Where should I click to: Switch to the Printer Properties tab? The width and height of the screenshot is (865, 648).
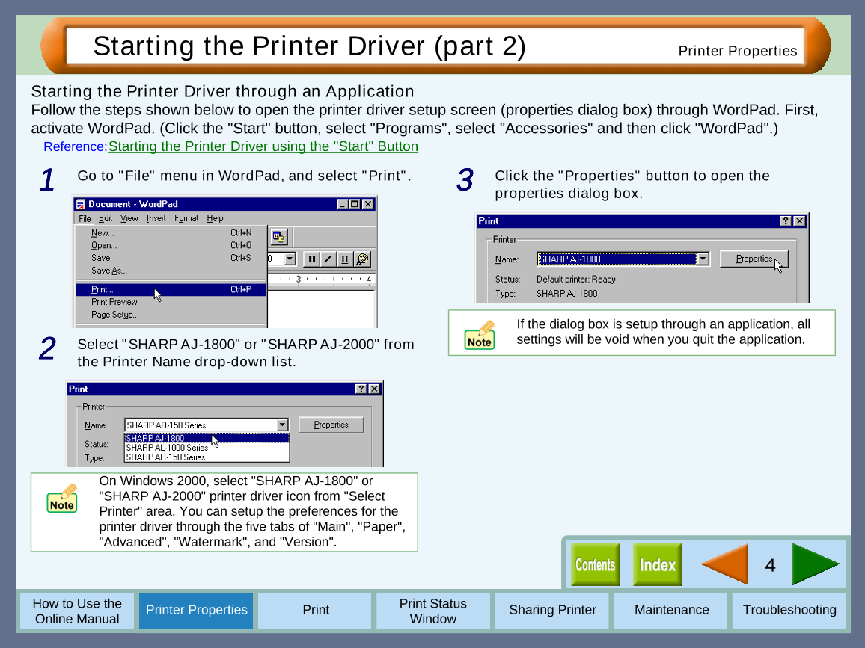(x=196, y=611)
